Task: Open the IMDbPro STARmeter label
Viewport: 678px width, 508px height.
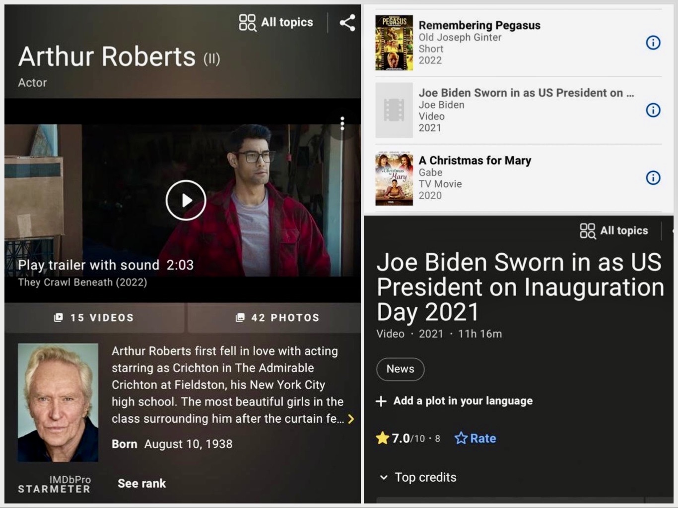Action: pos(55,484)
